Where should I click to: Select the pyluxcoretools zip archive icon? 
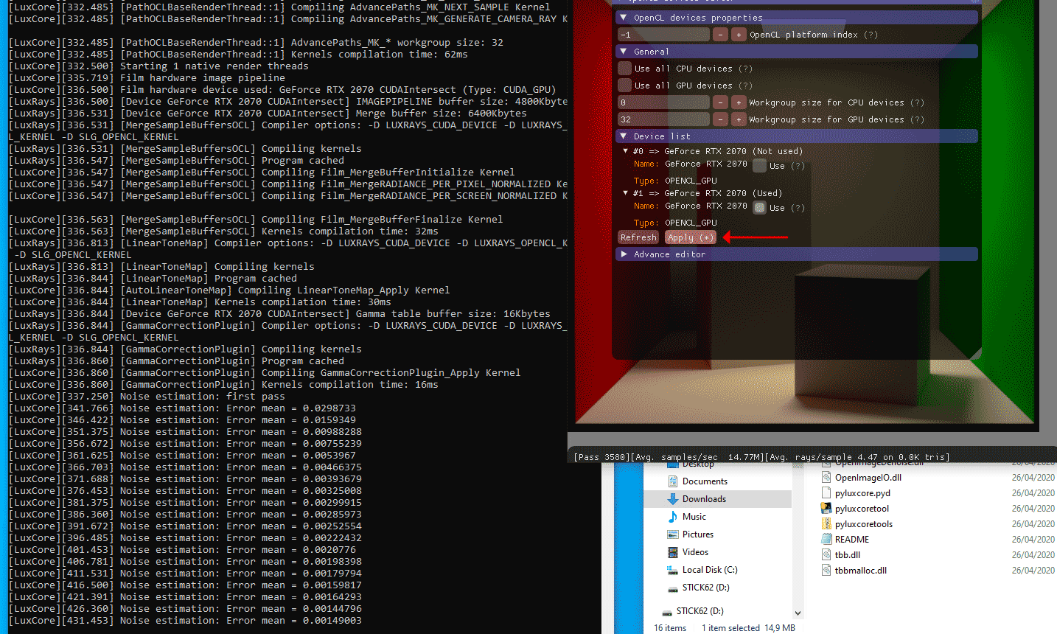tap(826, 524)
